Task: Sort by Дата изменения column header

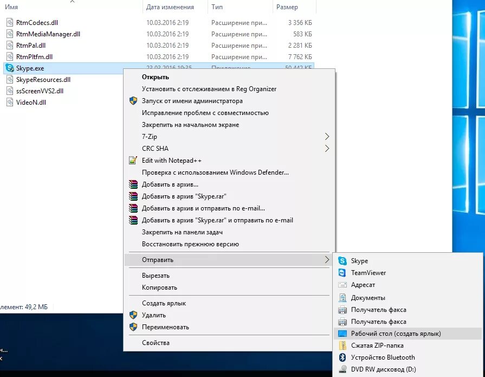Action: pos(170,7)
